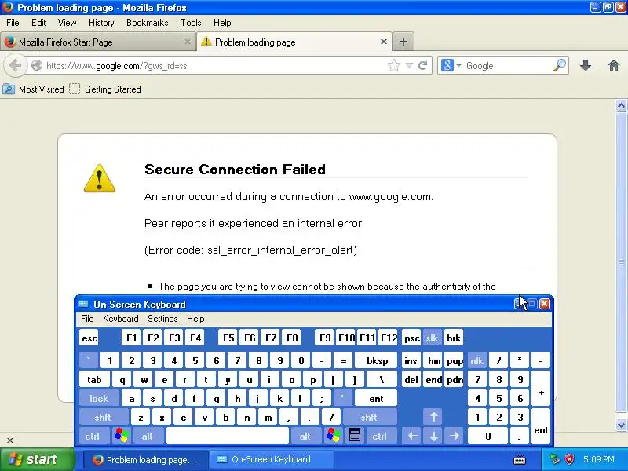This screenshot has height=471, width=628.
Task: Bookmark this page with the star icon
Action: tap(394, 66)
